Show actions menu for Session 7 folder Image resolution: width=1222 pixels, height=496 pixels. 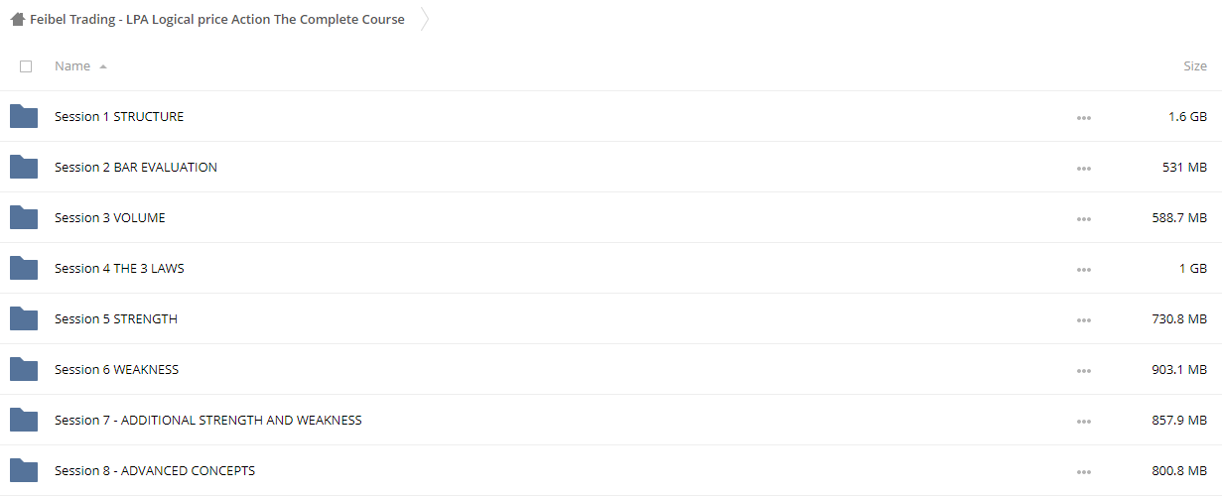click(x=1083, y=421)
